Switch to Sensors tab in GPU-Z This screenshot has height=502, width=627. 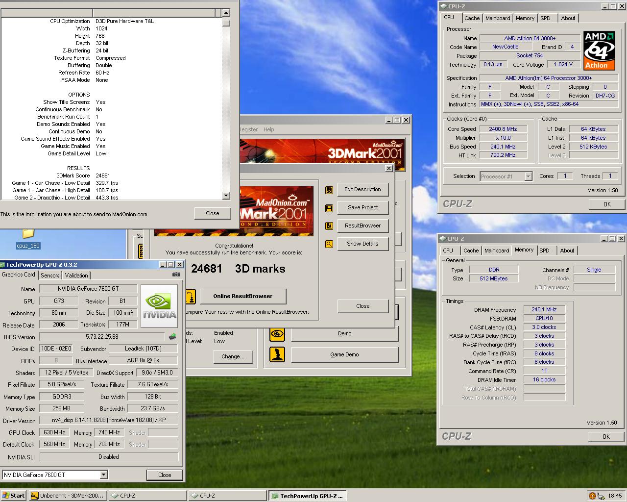(50, 276)
